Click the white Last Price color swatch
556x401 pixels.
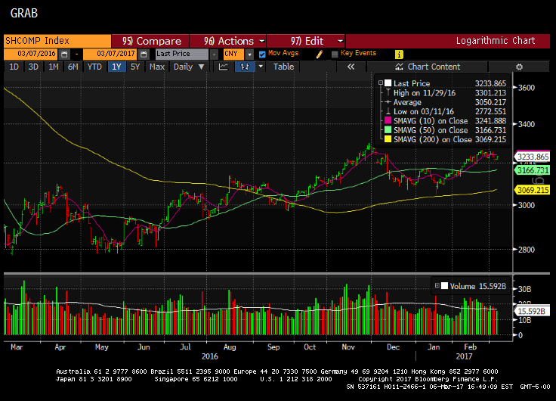388,83
